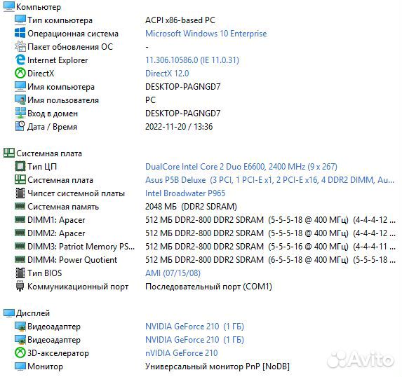Click the Internet Explorer icon
The image size is (402, 377).
click(x=20, y=60)
